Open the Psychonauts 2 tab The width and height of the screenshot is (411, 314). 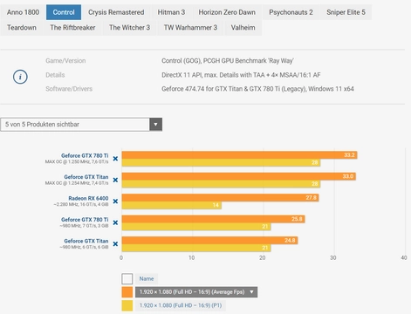coord(291,12)
